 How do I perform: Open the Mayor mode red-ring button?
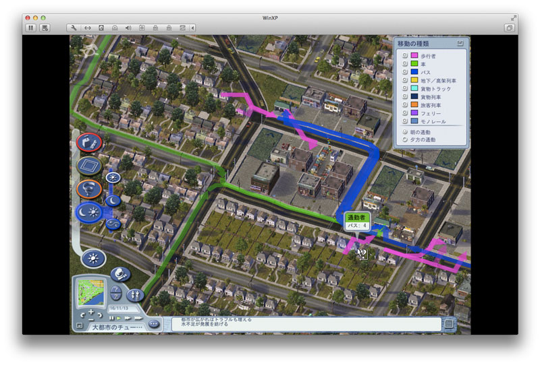pos(89,142)
